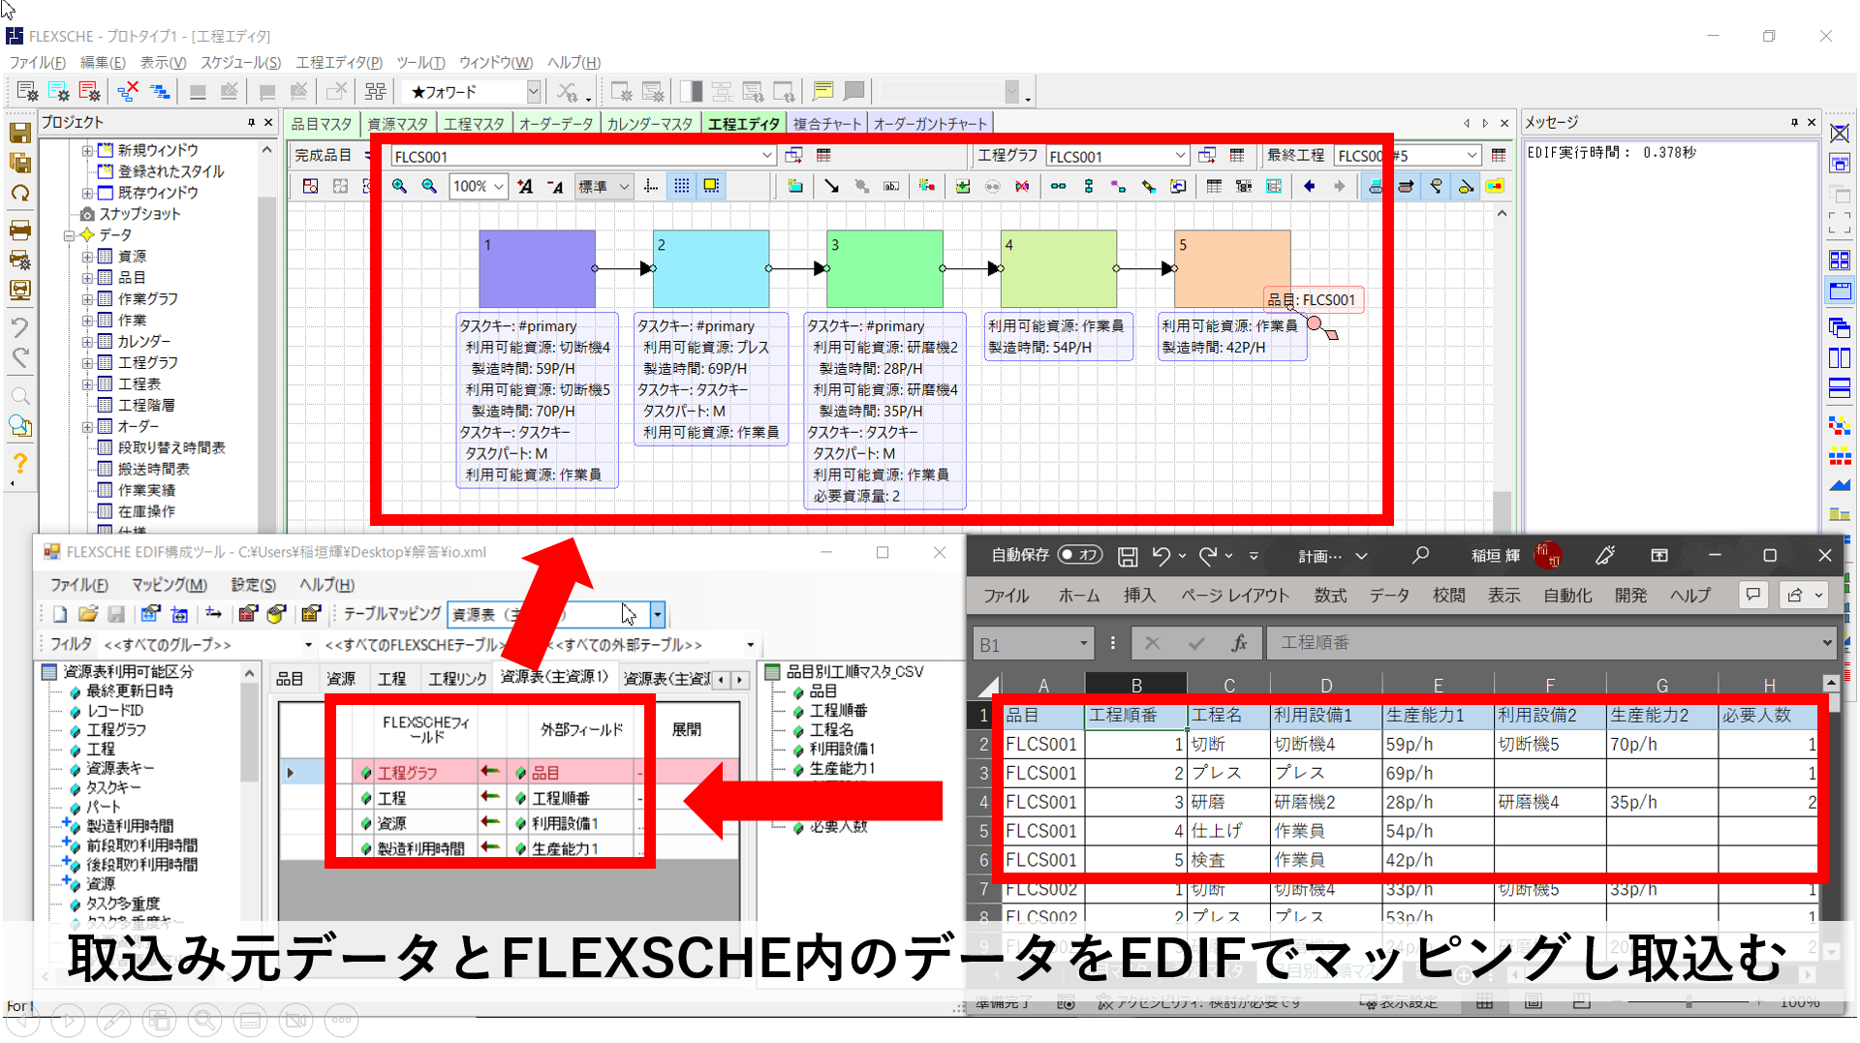
Task: Switch to the 品目マスタ tab
Action: (322, 124)
